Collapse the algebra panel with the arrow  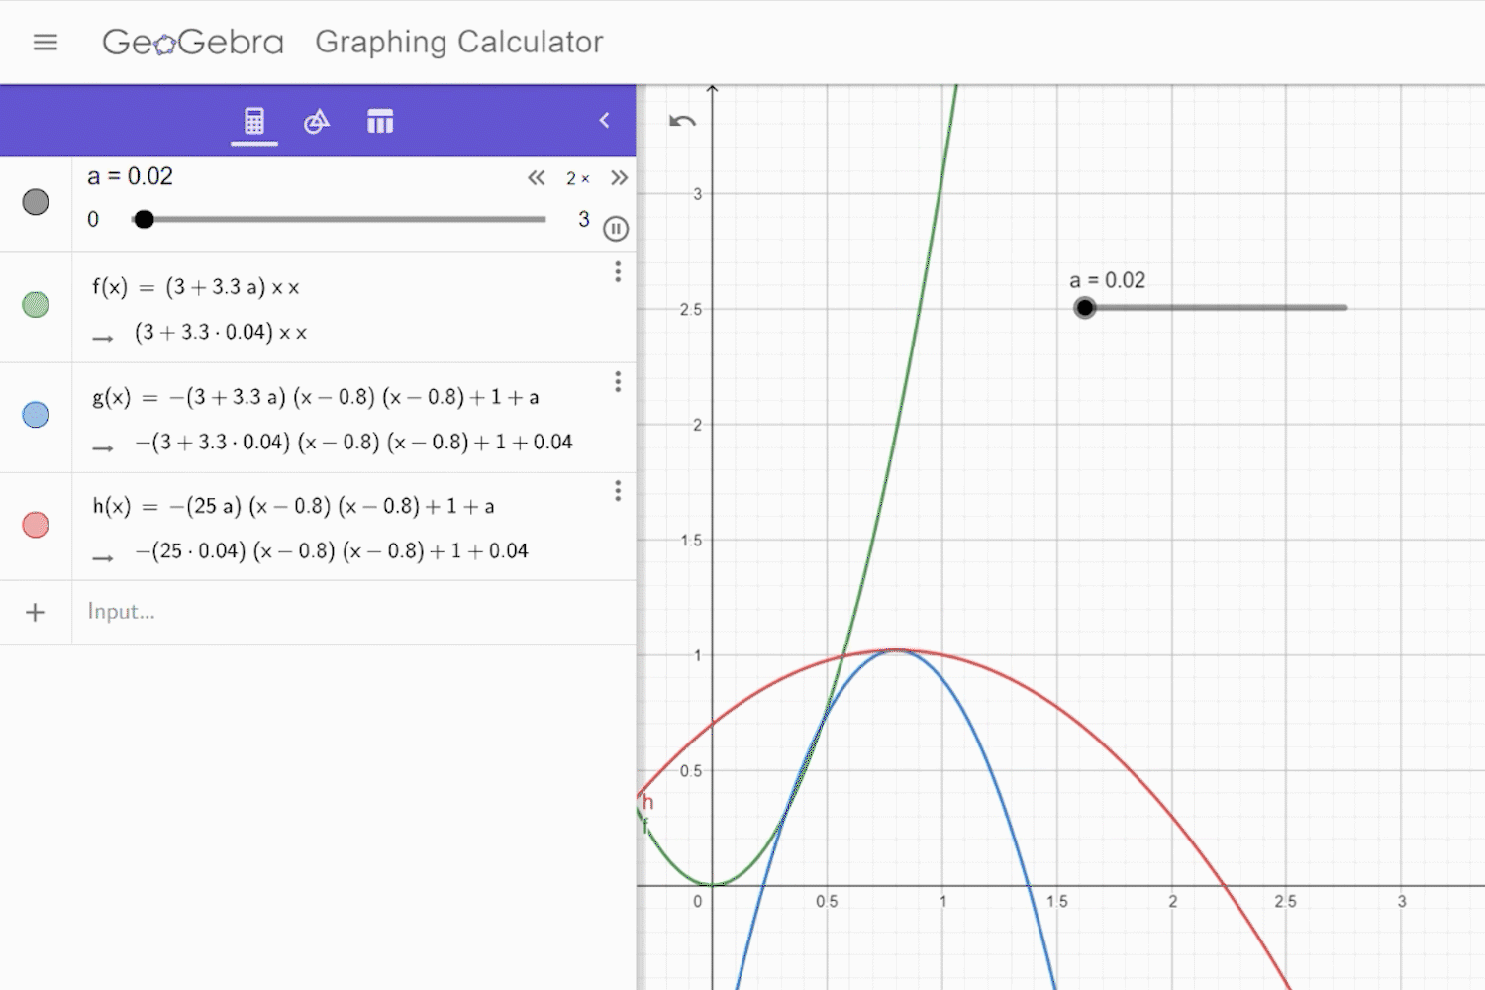click(604, 120)
